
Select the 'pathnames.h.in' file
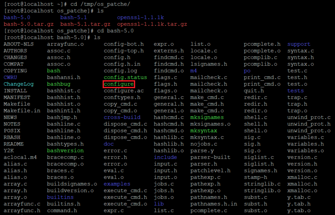coord(214,204)
